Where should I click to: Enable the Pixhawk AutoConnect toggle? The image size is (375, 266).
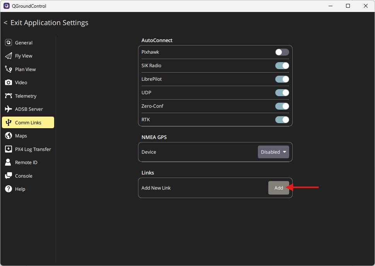point(282,52)
